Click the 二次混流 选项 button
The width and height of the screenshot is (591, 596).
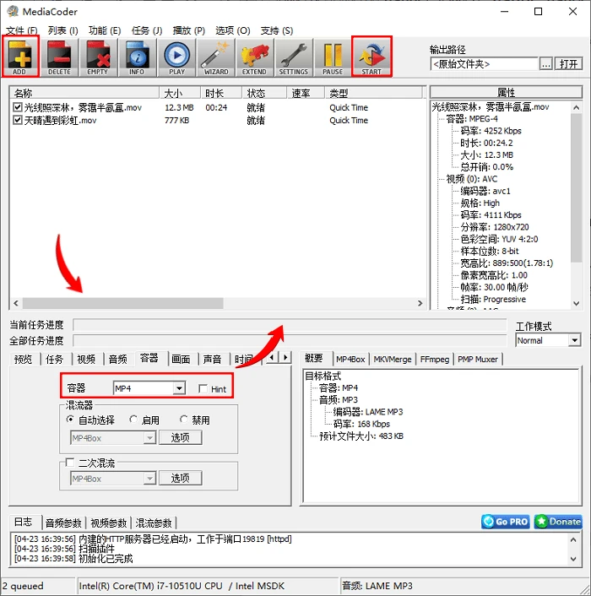click(x=180, y=478)
